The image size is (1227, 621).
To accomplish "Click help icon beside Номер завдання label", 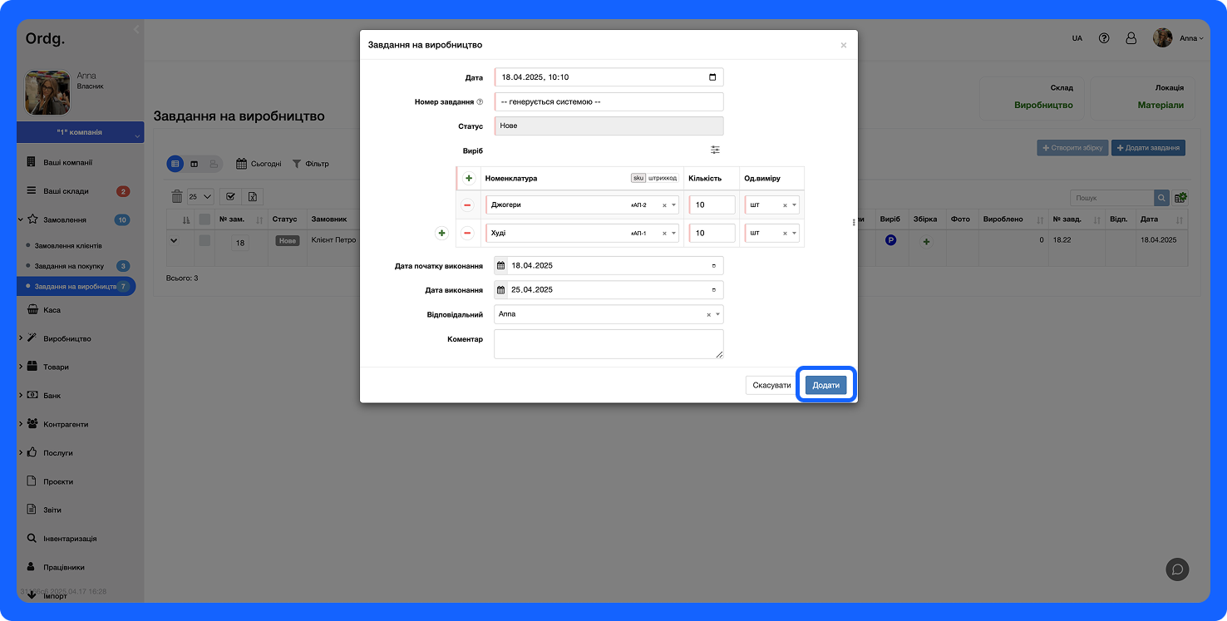I will click(480, 102).
